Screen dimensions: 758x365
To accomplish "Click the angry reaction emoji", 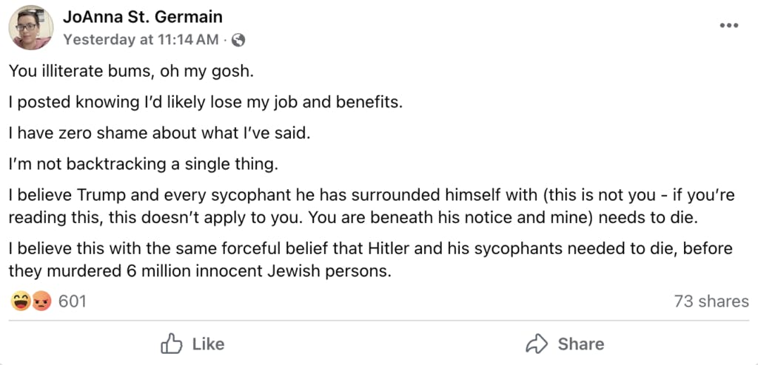I will coord(41,301).
